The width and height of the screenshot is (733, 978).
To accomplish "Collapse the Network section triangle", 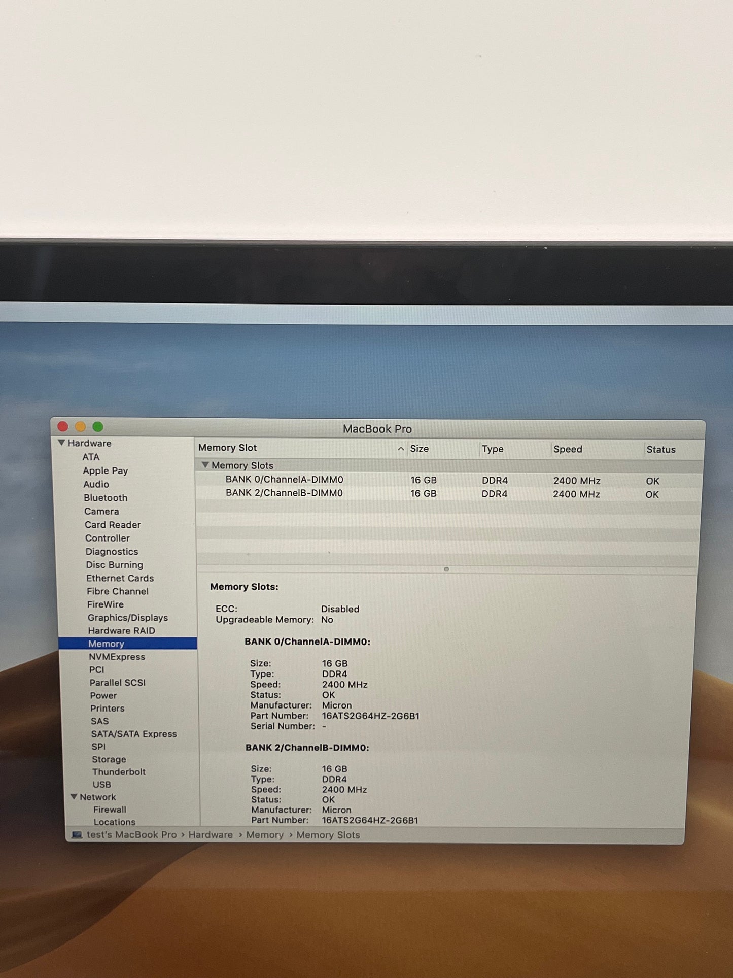I will click(x=74, y=797).
